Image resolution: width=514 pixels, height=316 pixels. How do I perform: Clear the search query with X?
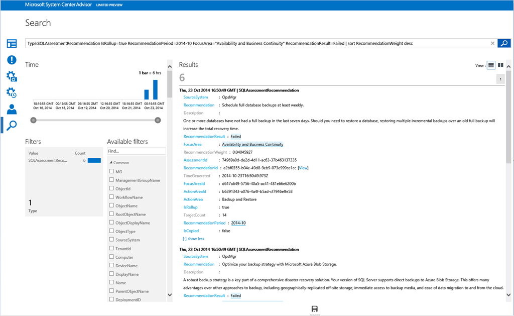492,43
